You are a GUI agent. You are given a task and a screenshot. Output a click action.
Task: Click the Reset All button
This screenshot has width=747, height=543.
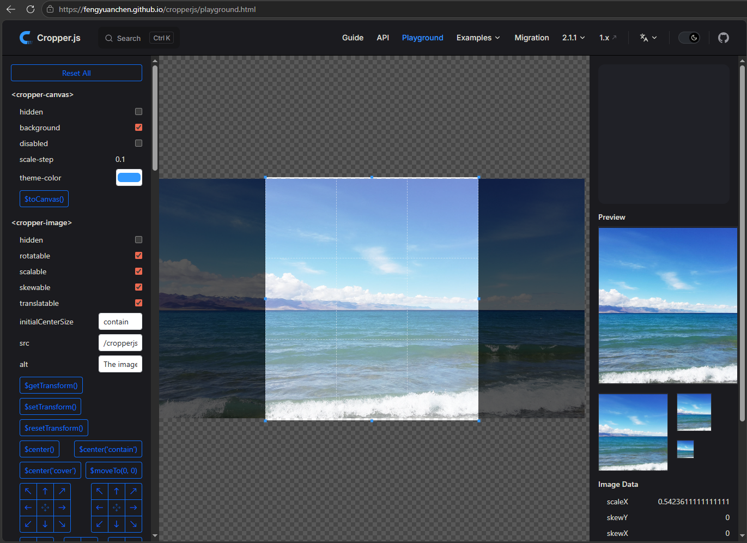[x=76, y=73]
